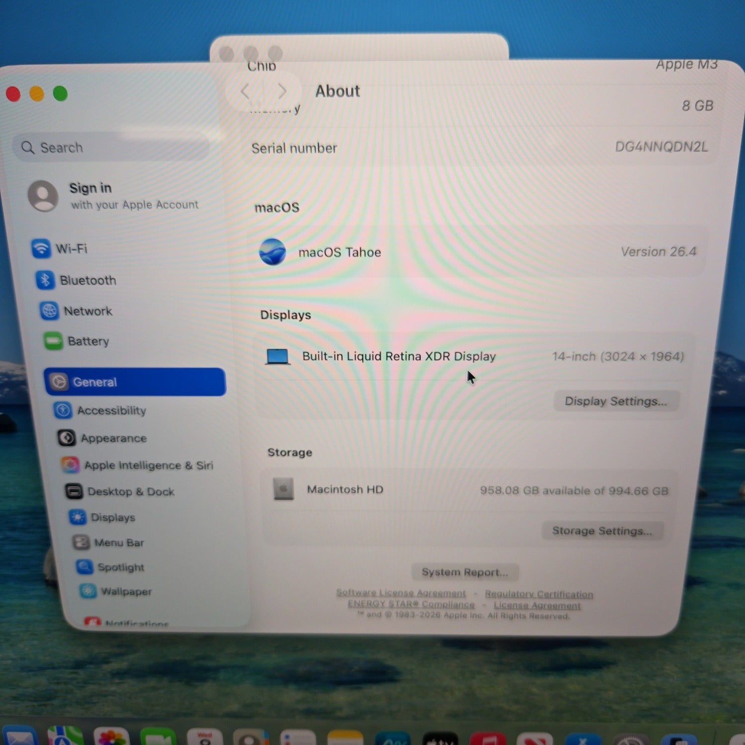Open Storage Settings... button

pos(601,531)
